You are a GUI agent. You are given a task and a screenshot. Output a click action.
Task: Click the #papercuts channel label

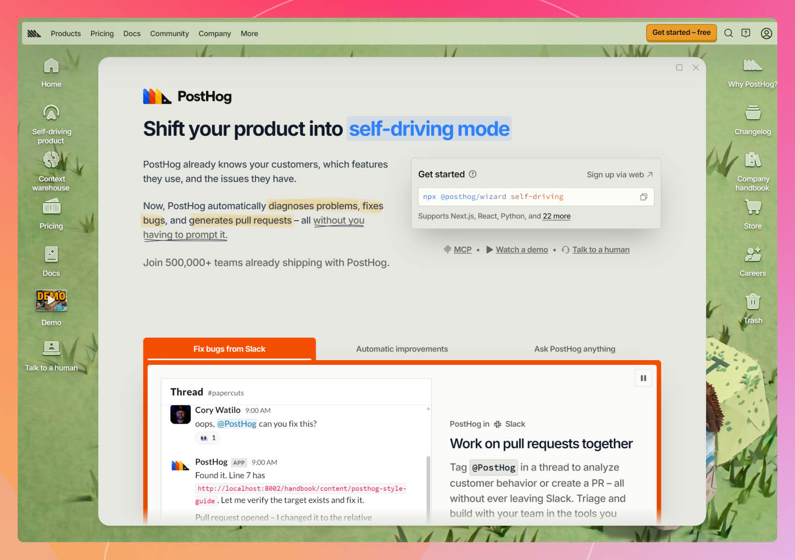(x=226, y=393)
